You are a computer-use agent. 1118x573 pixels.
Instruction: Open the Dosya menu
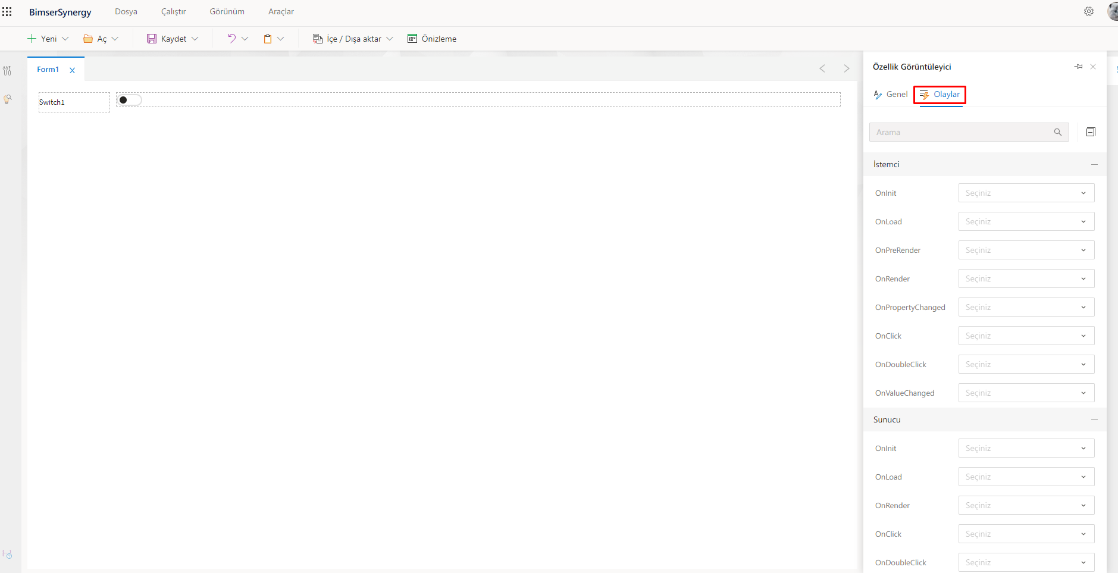point(126,12)
